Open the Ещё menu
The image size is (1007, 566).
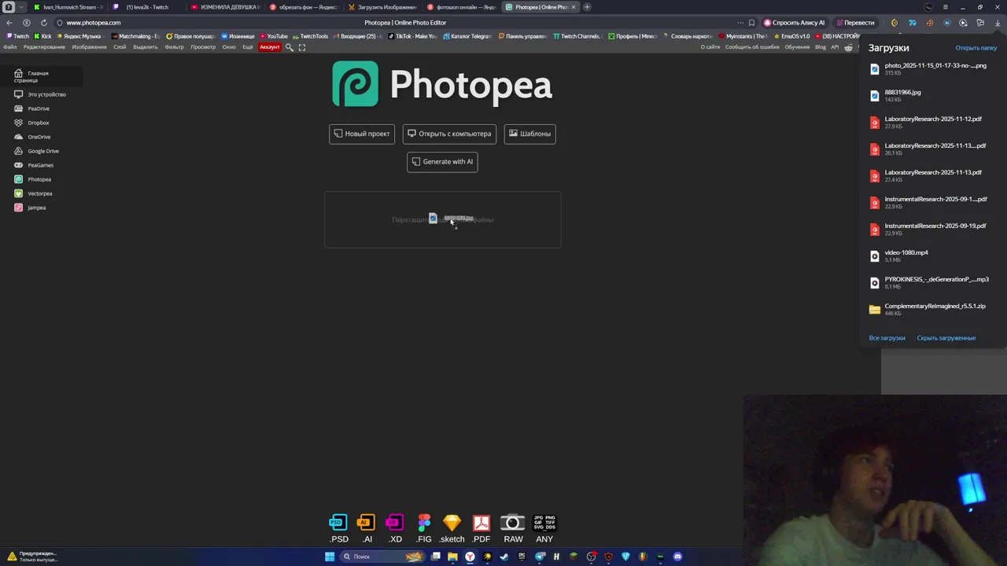pyautogui.click(x=248, y=47)
